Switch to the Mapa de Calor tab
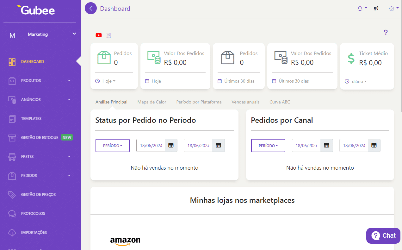Screen dimensions: 402x250 (x=152, y=102)
